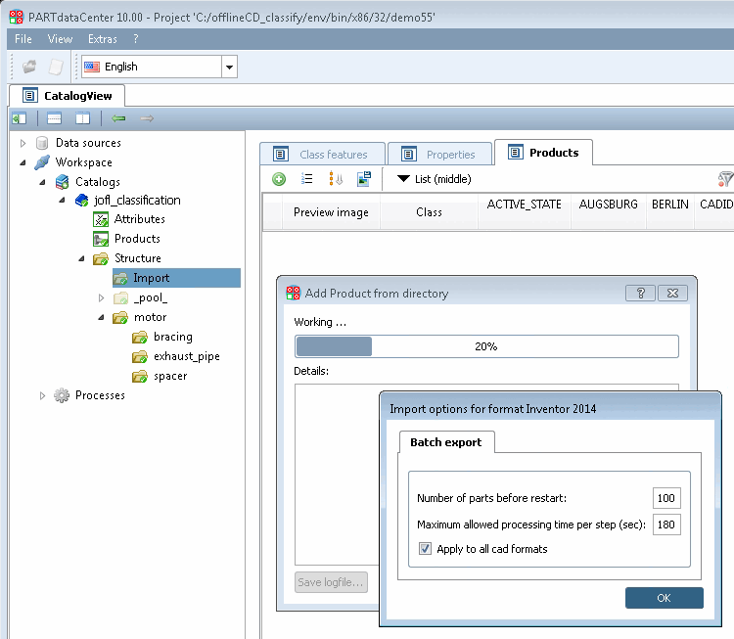Click the bracing folder icon
The height and width of the screenshot is (639, 734).
point(140,337)
